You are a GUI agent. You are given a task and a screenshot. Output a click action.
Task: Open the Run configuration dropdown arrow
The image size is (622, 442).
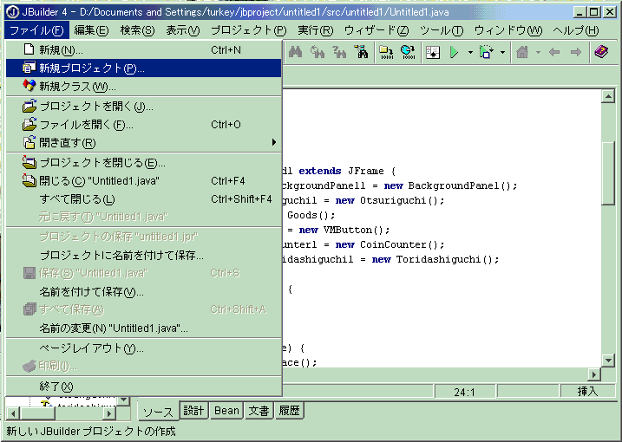[x=469, y=52]
